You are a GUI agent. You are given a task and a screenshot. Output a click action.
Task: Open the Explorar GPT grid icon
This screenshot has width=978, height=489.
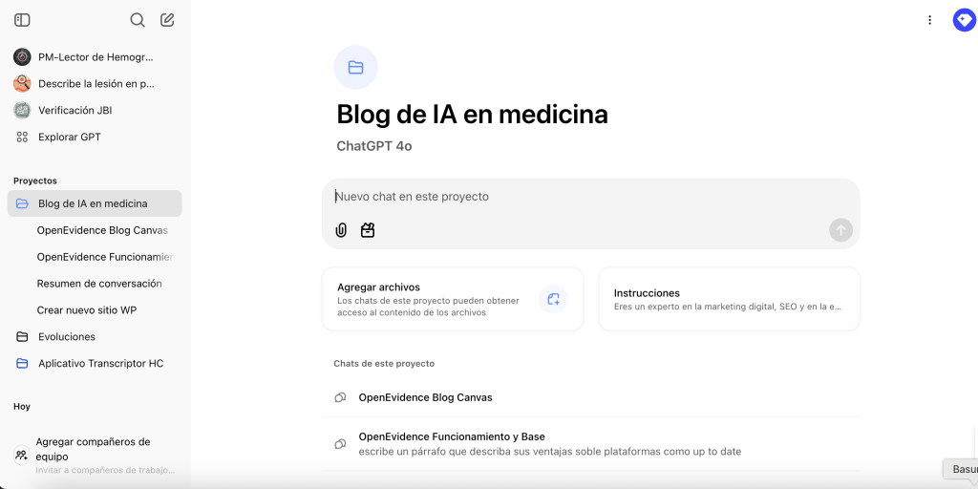(x=22, y=137)
